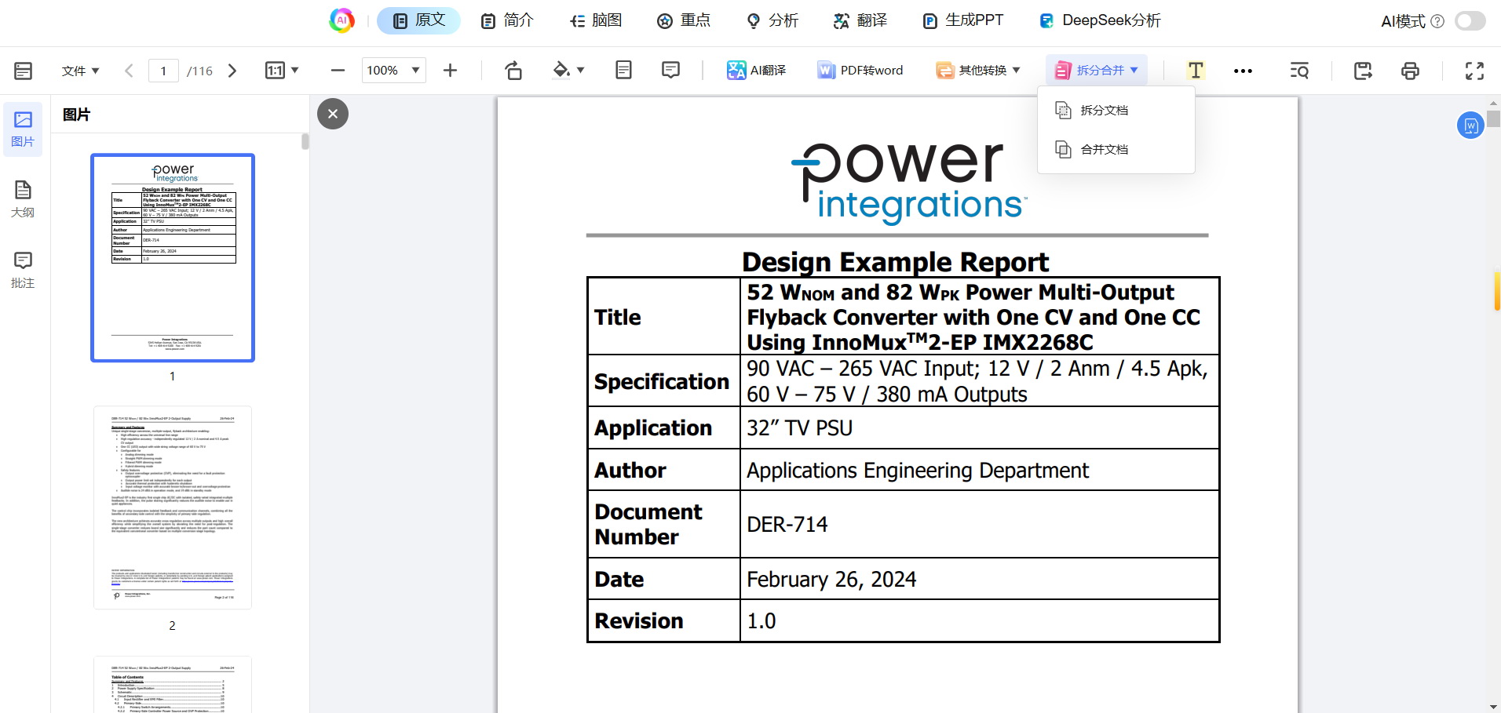Click the zoom in plus button

click(x=450, y=71)
